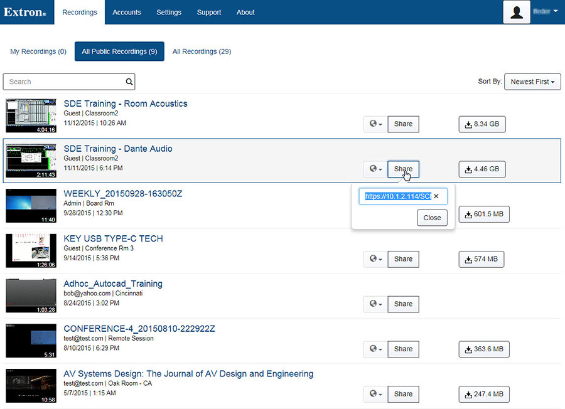Image resolution: width=565 pixels, height=409 pixels.
Task: Click the globe icon on Adhoc_Autocad_Training row
Action: click(x=373, y=304)
